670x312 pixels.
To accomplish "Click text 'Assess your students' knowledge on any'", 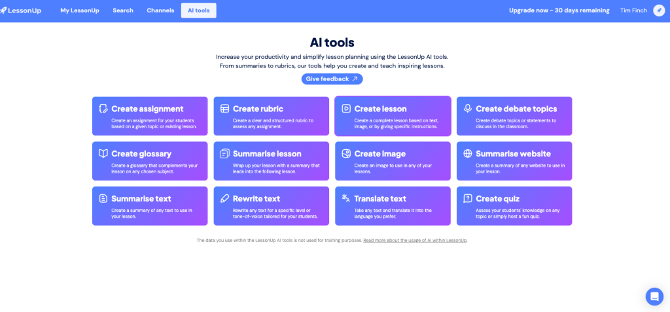I will [518, 210].
